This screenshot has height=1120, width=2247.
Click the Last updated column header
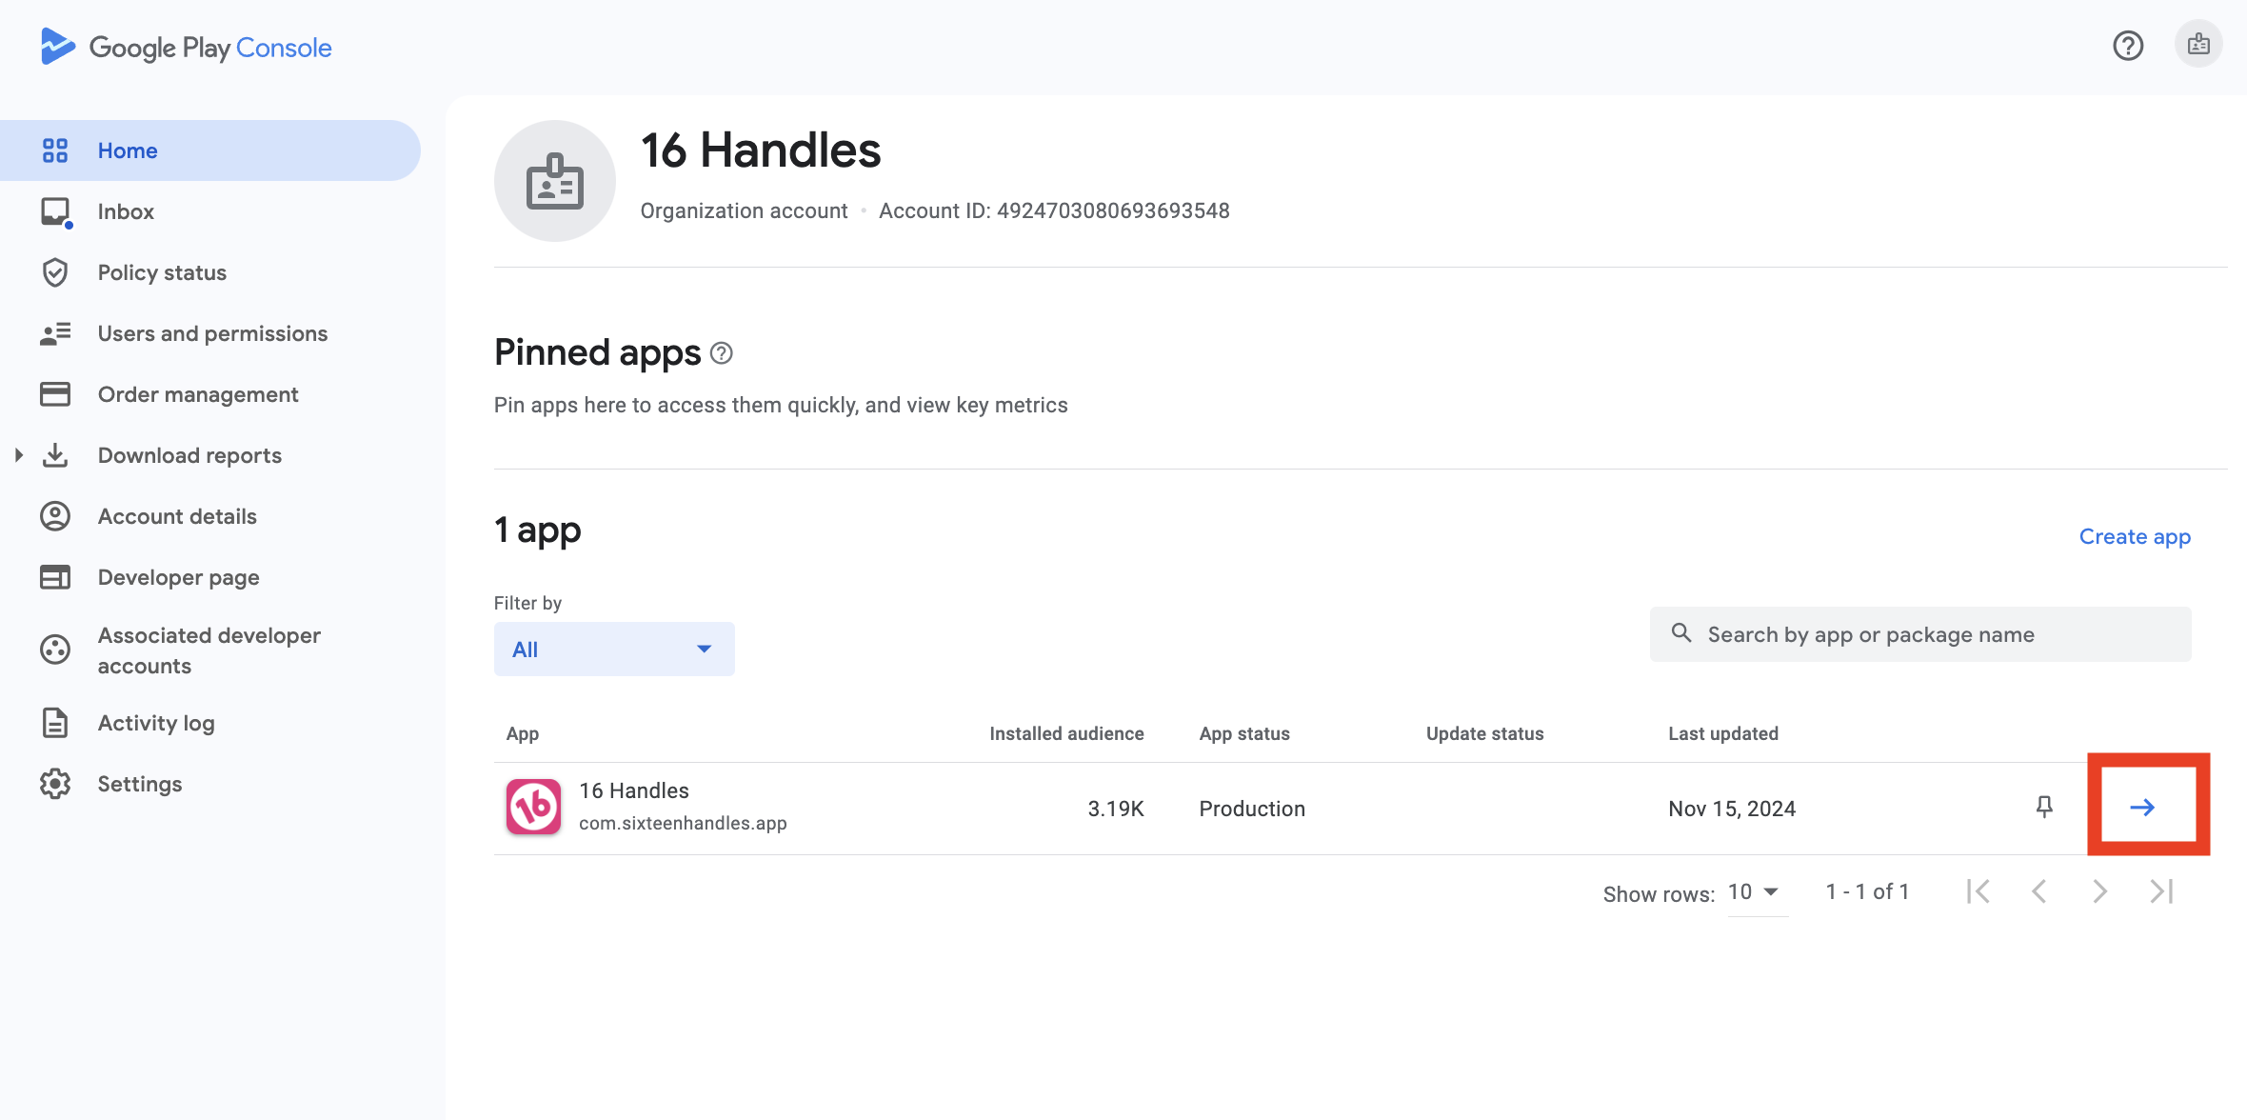1723,733
